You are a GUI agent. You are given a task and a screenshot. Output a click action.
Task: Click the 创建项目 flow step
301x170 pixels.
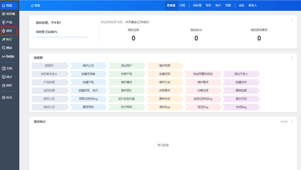coord(165,74)
